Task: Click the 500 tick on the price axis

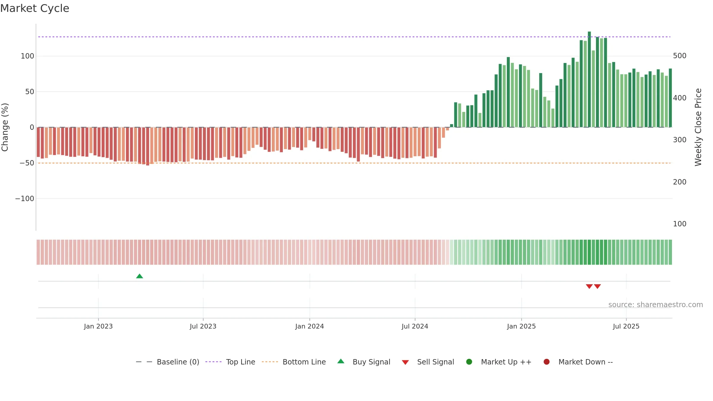Action: coord(680,56)
